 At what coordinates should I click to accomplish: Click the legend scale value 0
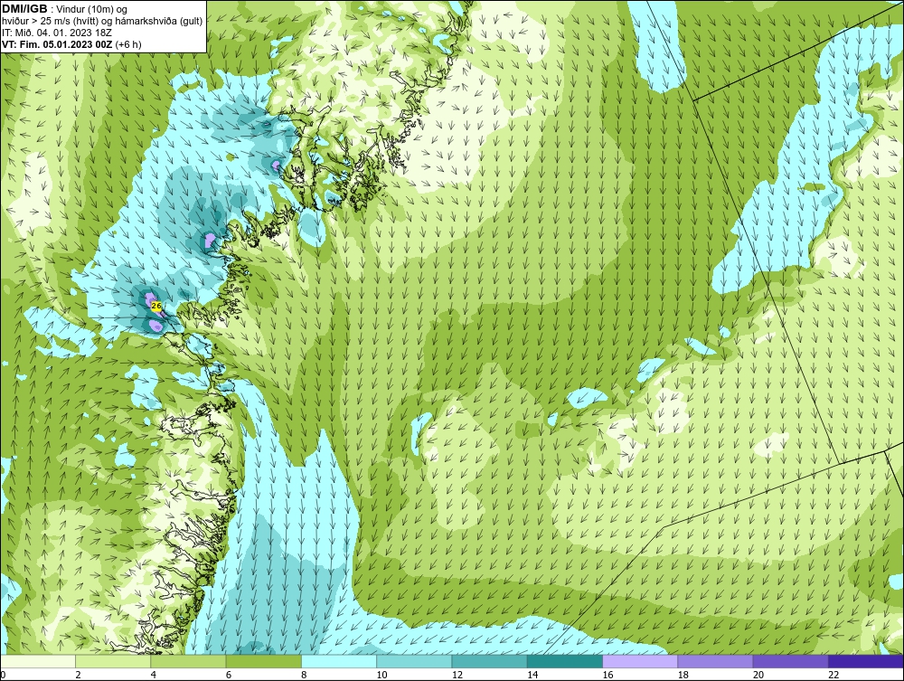3,676
